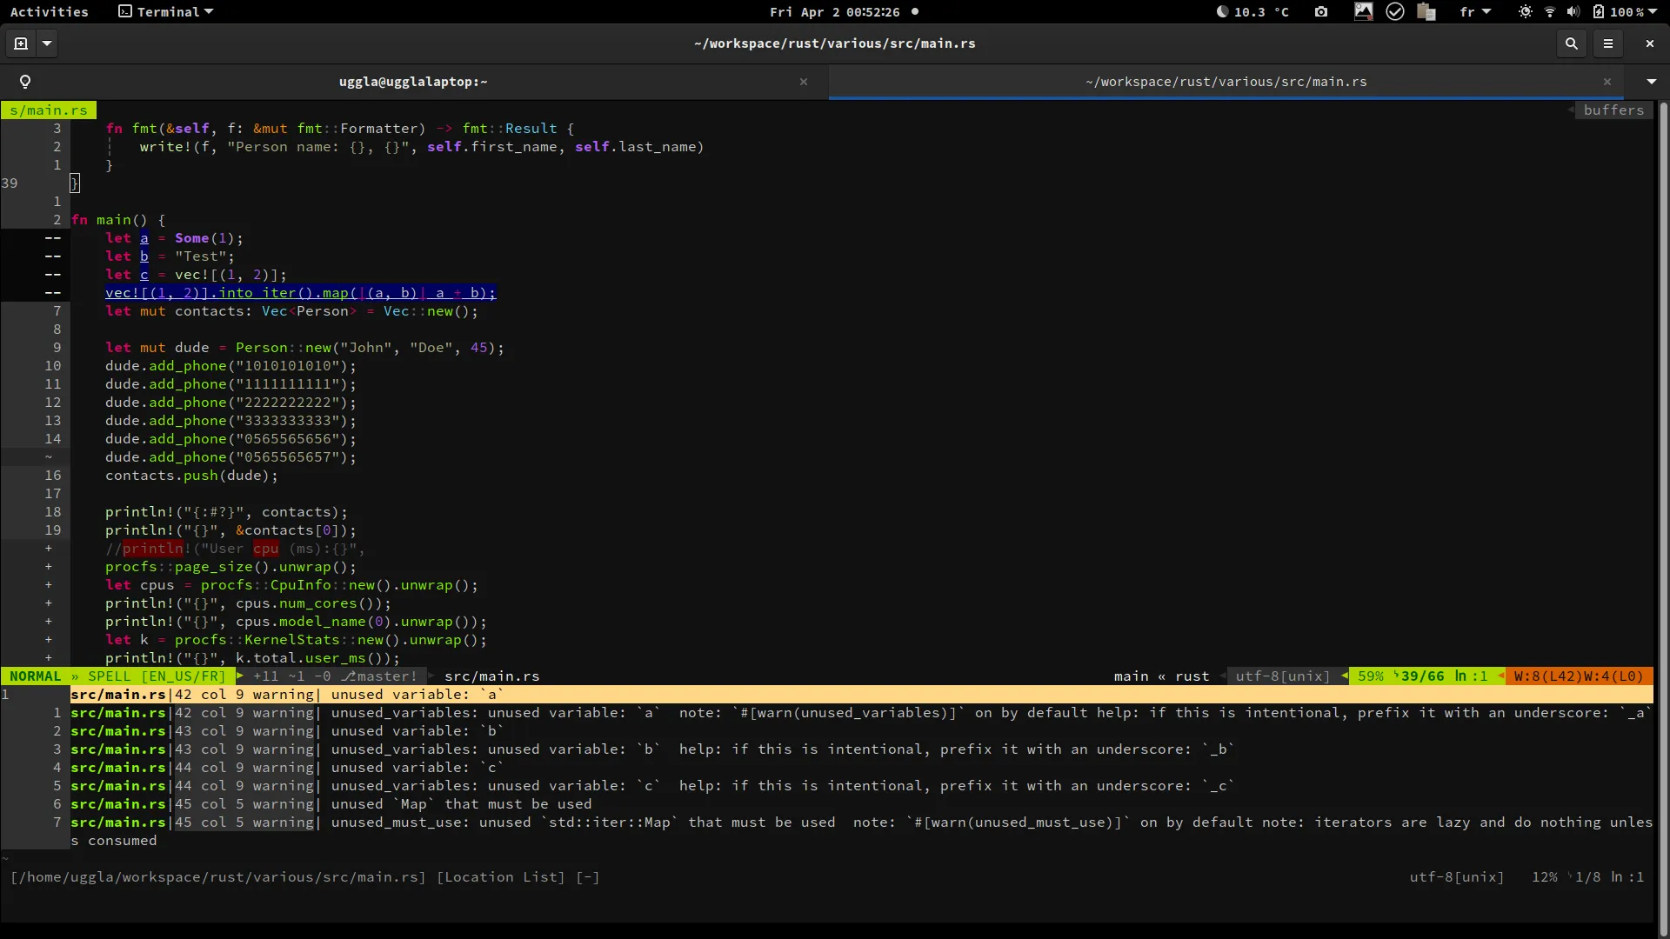This screenshot has height=939, width=1670.
Task: Open the clipboard manager tray icon
Action: point(1426,11)
